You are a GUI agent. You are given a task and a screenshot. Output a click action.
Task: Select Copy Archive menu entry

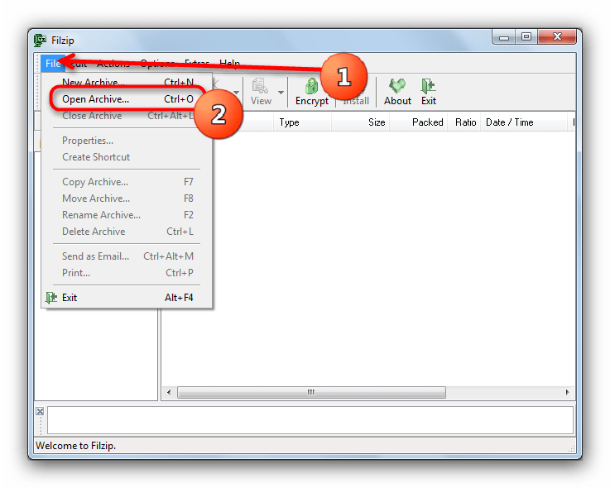127,182
